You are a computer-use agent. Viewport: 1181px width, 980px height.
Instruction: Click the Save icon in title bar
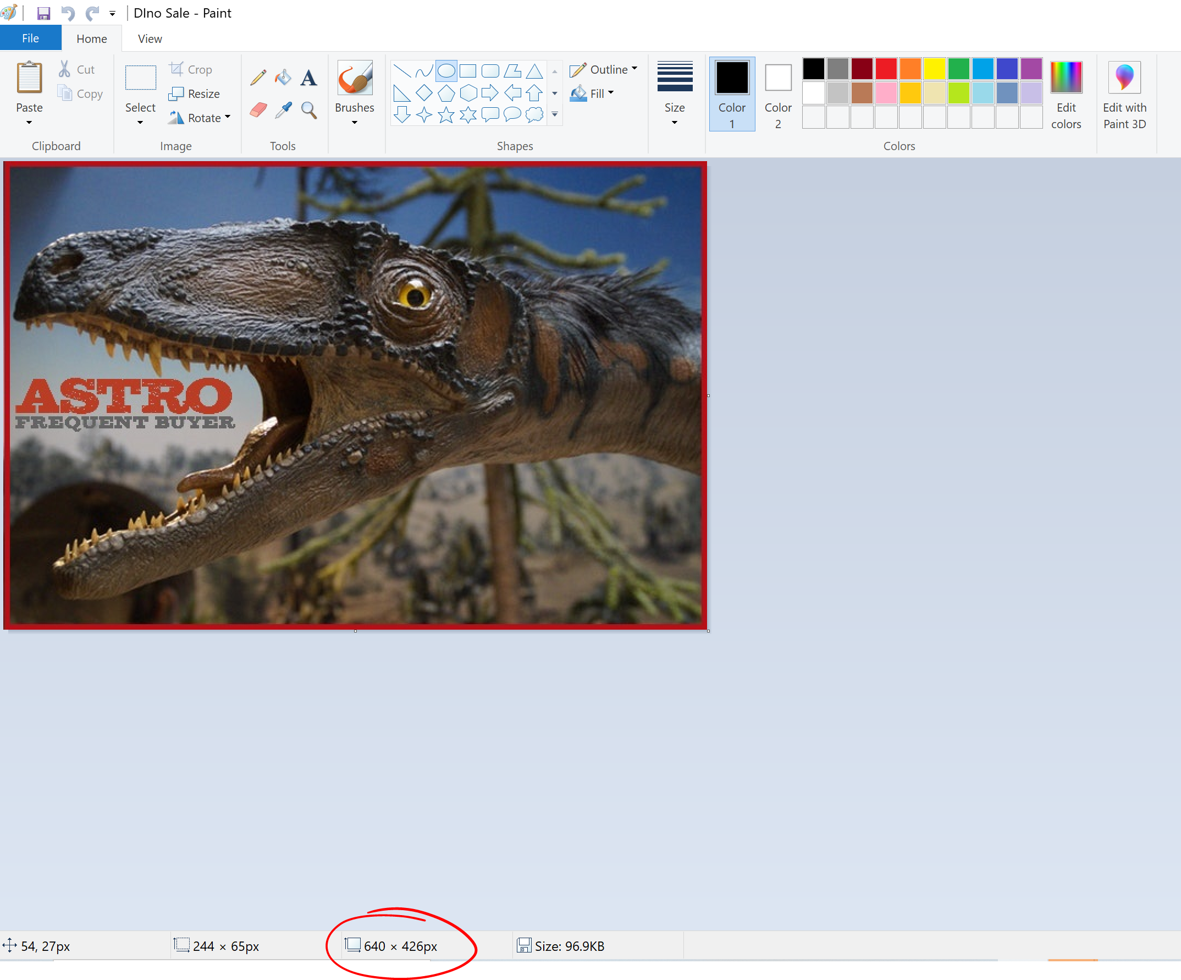click(43, 13)
